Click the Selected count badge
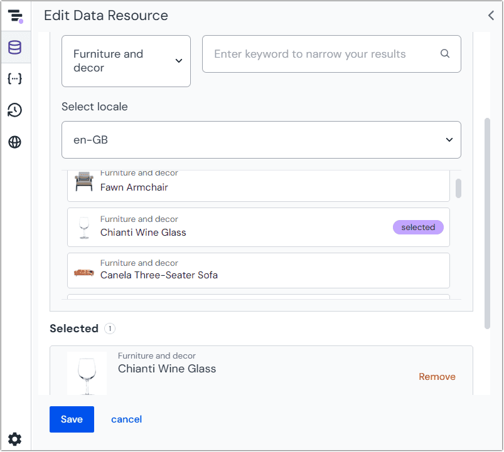This screenshot has height=452, width=504. point(110,328)
